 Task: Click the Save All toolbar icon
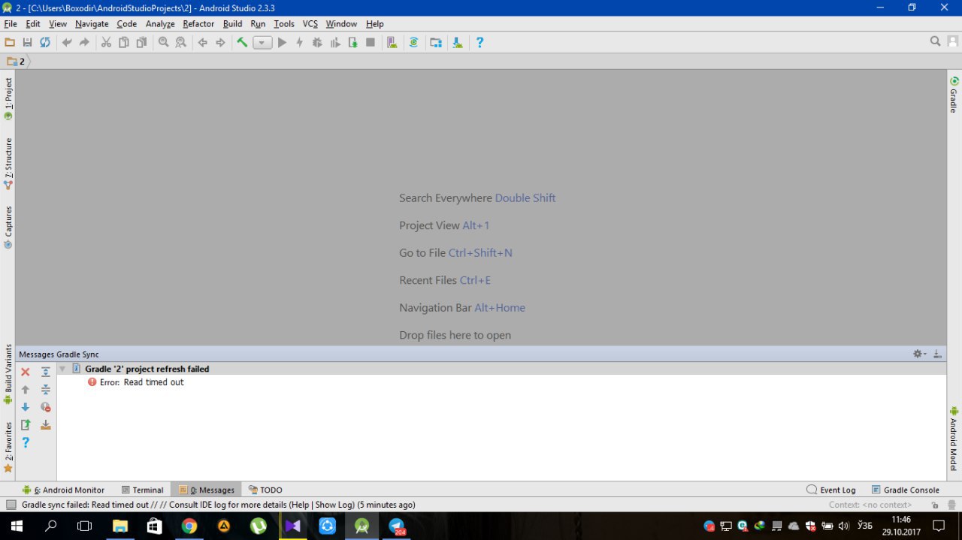coord(27,43)
